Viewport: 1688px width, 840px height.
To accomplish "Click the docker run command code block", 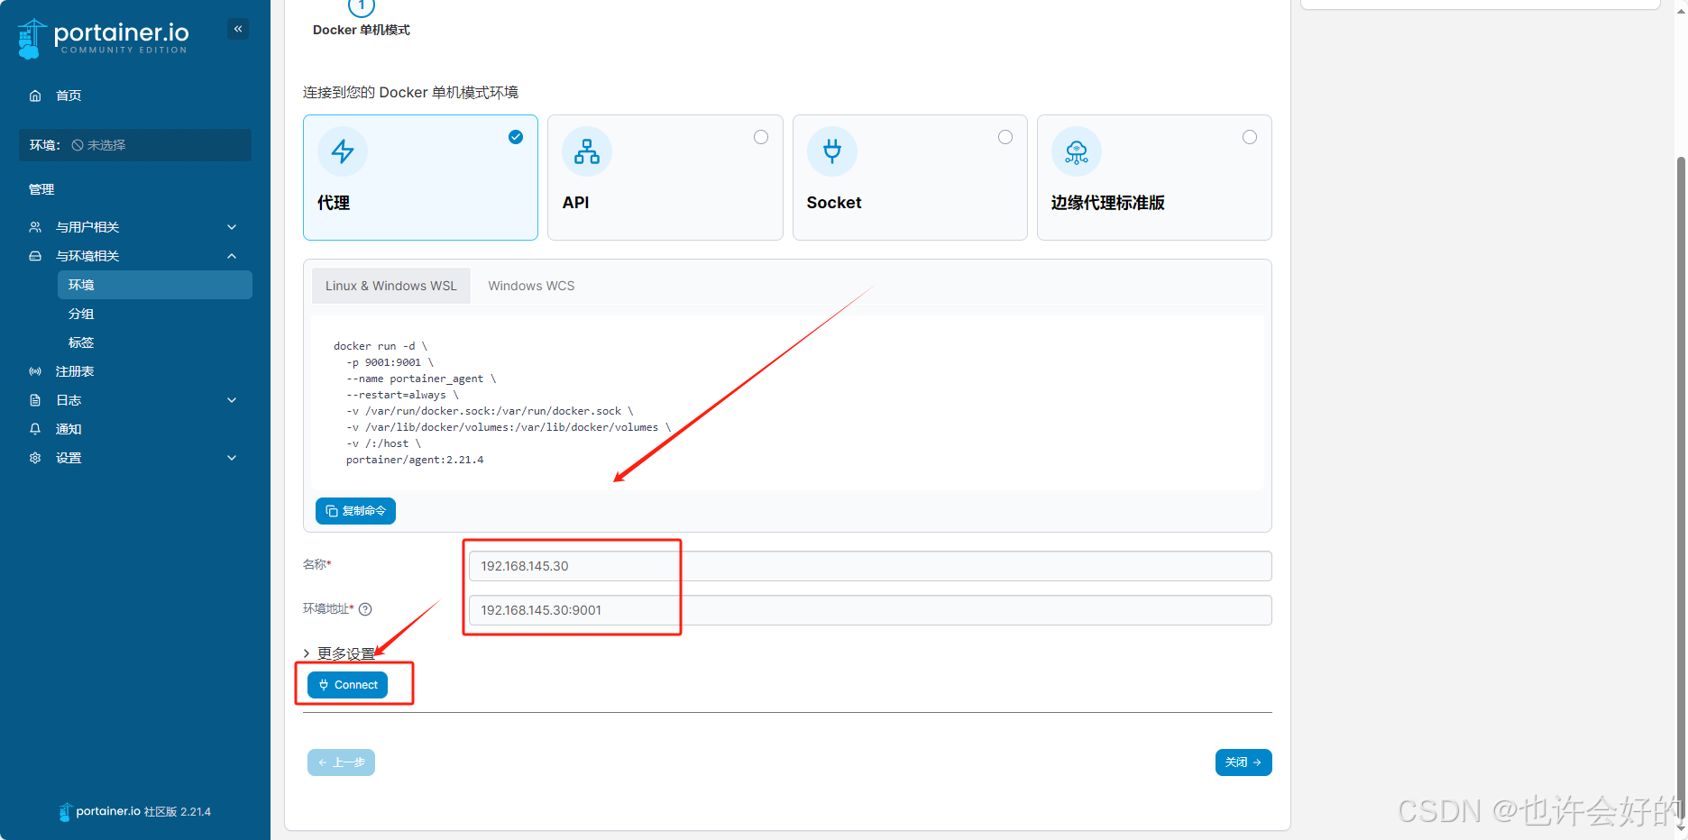I will click(787, 403).
